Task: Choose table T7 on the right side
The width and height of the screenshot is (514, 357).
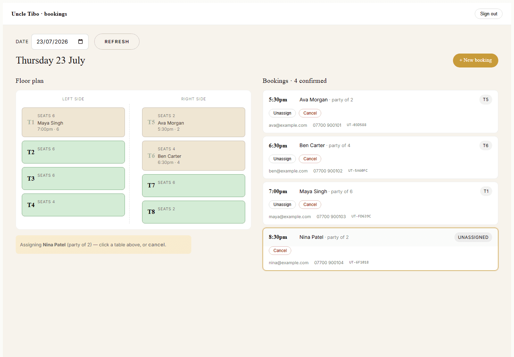Action: pyautogui.click(x=193, y=186)
